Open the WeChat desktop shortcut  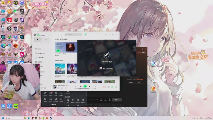click(x=15, y=11)
